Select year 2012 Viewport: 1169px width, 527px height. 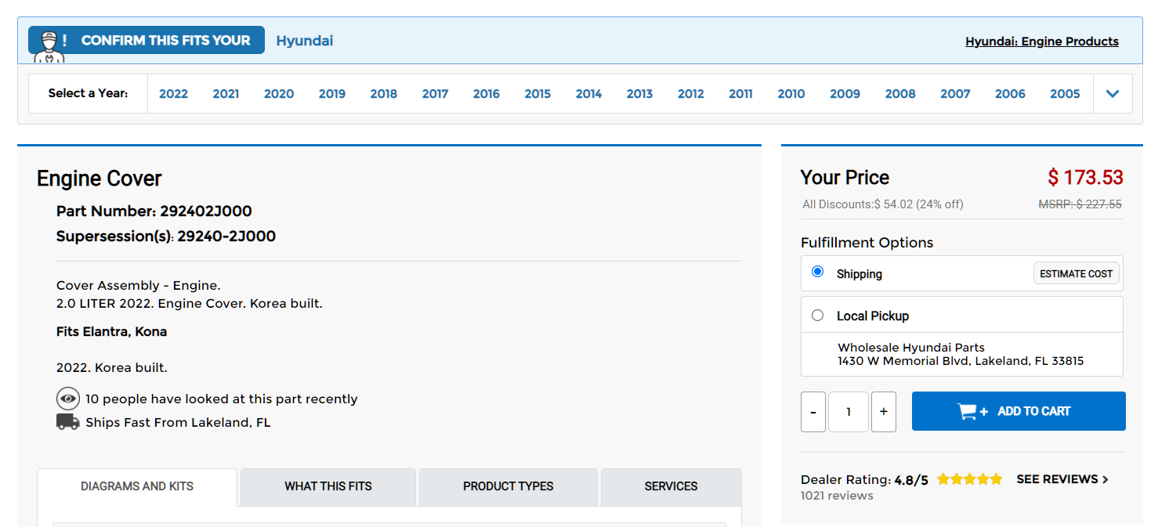click(691, 94)
